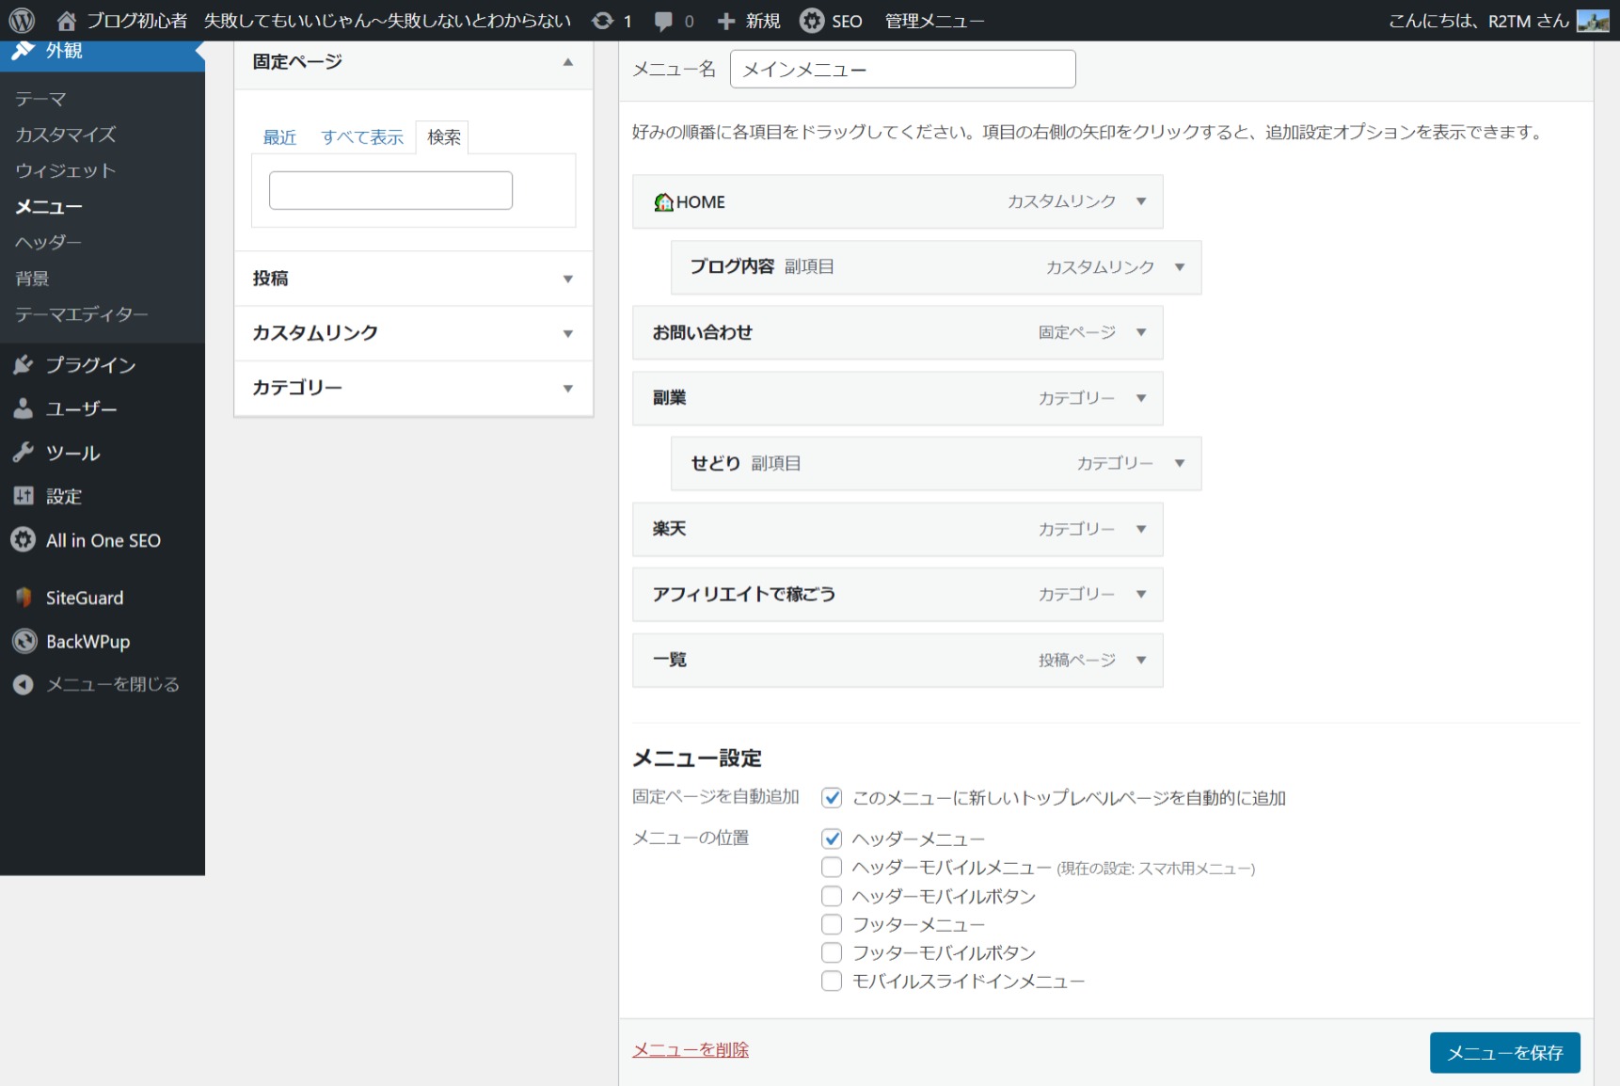Expand the HOME menu item options
This screenshot has width=1620, height=1086.
1141,201
